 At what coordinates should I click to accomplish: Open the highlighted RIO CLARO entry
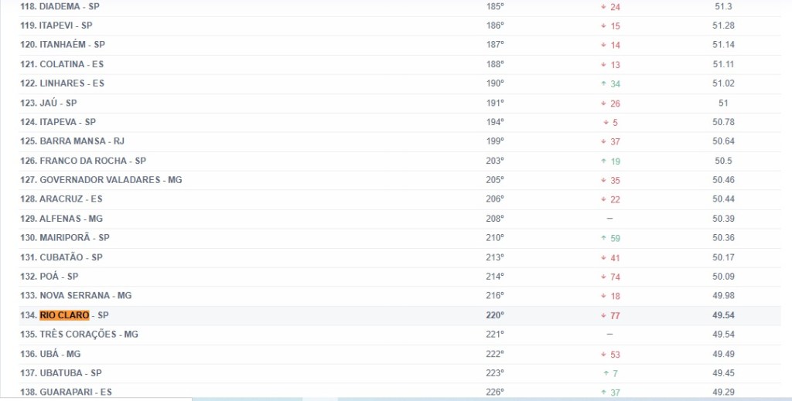[x=64, y=315]
